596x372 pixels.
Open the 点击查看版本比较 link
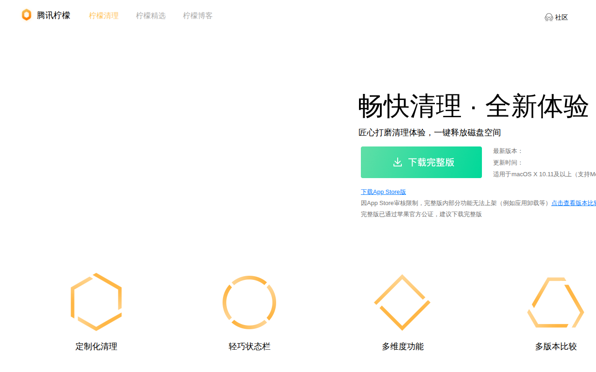coord(574,203)
